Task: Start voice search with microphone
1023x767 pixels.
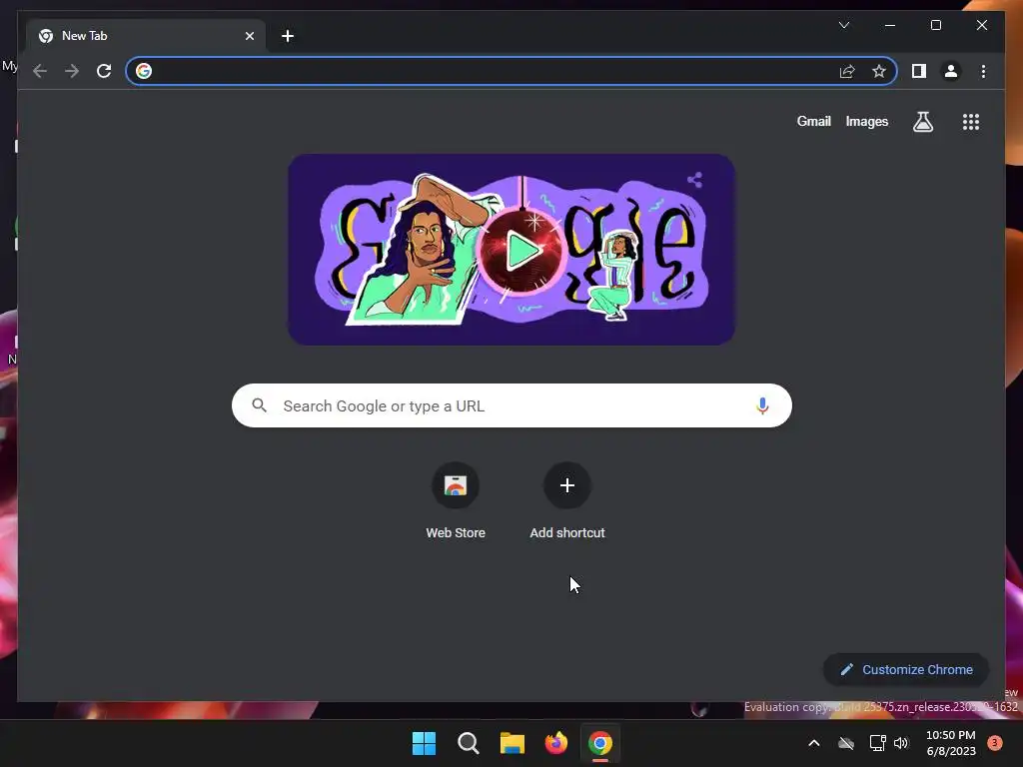Action: 762,405
